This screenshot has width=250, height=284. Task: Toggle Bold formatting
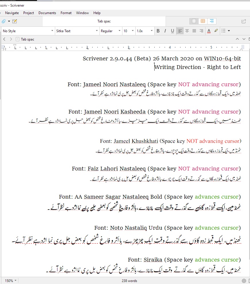coord(158,31)
